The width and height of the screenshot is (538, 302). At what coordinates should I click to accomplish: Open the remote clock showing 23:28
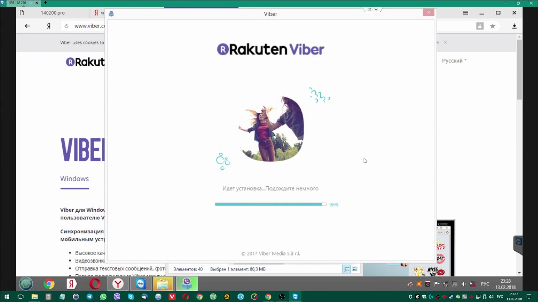(x=506, y=284)
